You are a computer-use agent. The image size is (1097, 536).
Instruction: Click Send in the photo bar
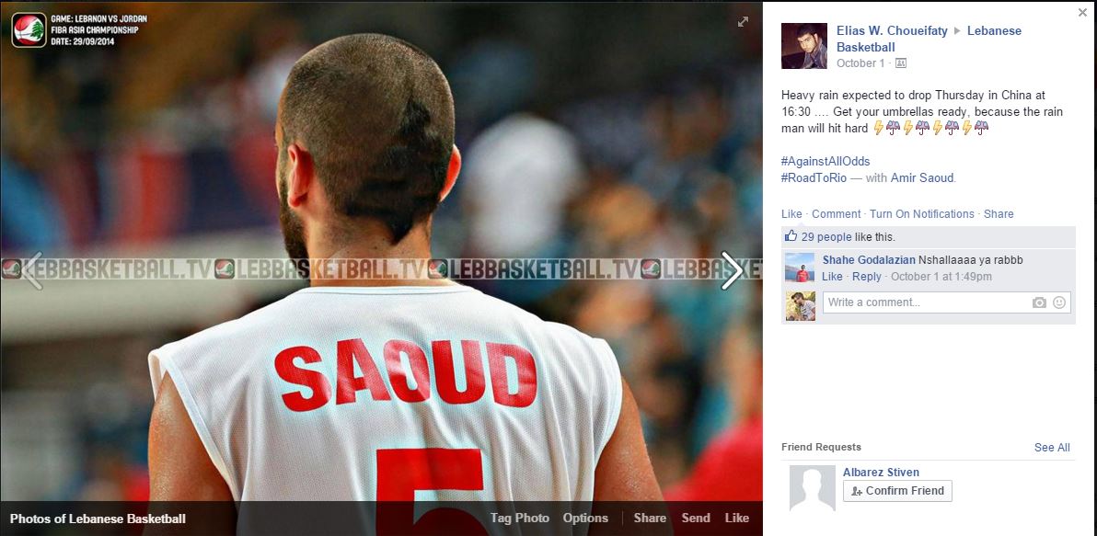pos(696,518)
